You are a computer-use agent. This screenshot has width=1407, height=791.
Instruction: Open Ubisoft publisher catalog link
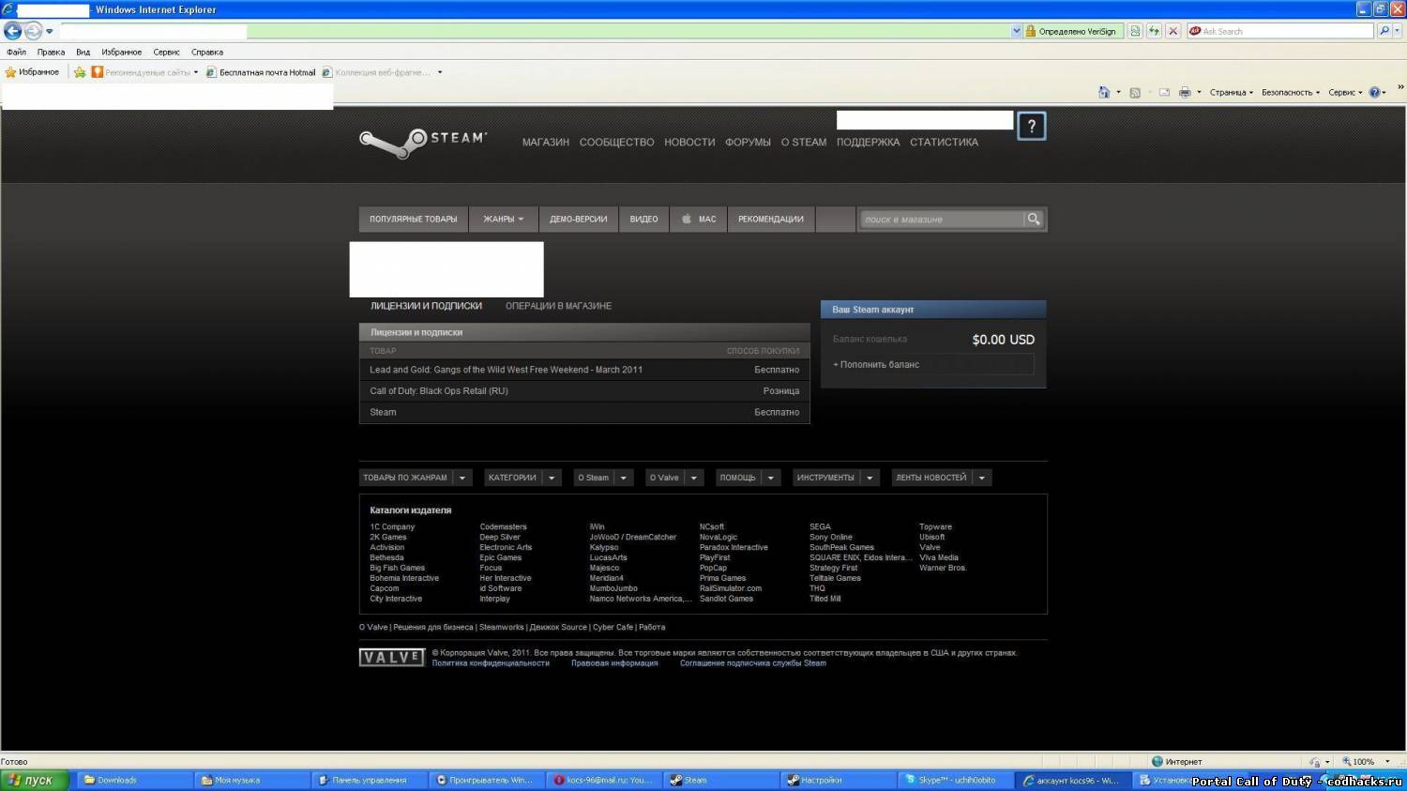coord(932,537)
